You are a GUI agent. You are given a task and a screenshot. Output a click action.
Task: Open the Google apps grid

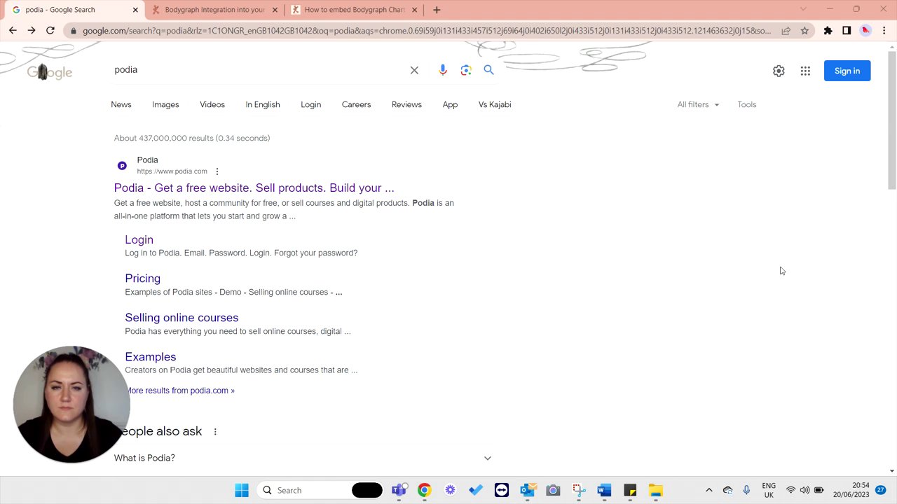coord(805,71)
